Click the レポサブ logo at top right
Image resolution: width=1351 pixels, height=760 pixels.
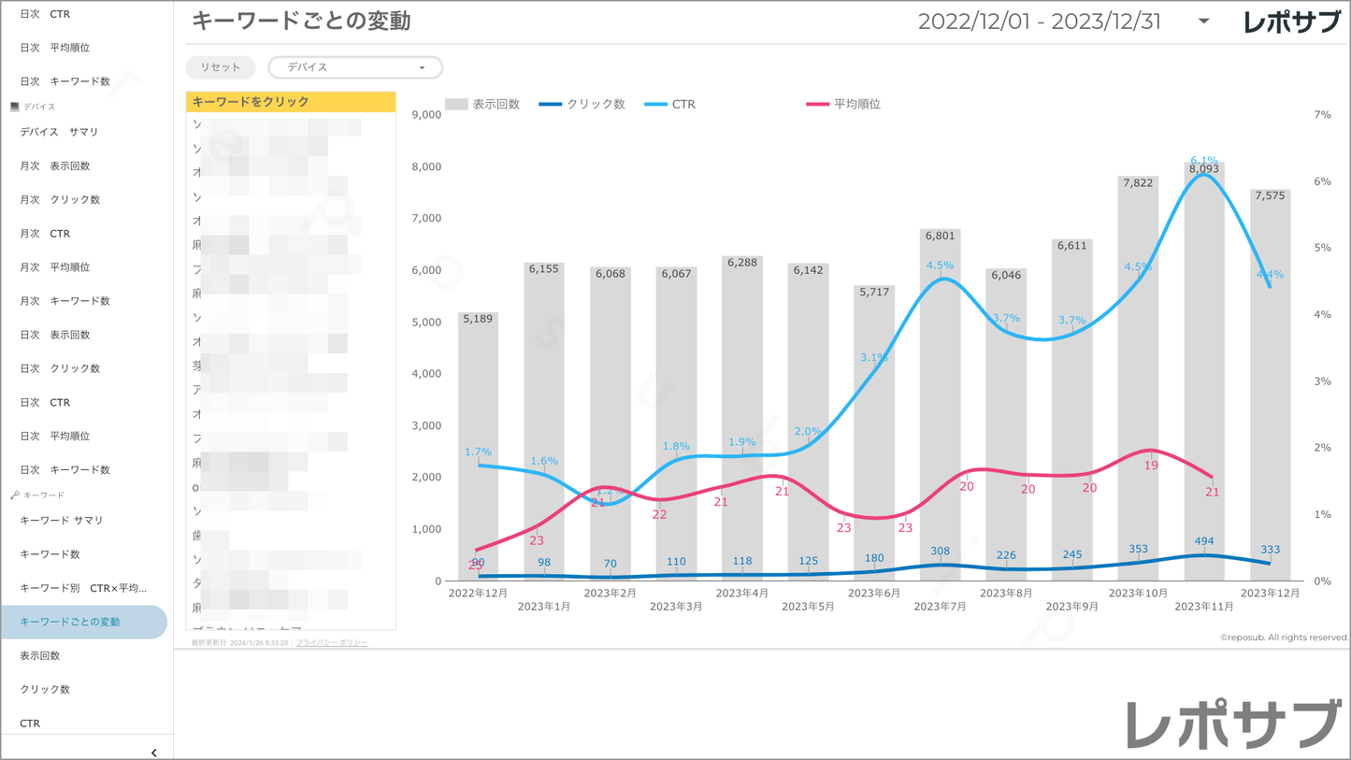pyautogui.click(x=1290, y=22)
